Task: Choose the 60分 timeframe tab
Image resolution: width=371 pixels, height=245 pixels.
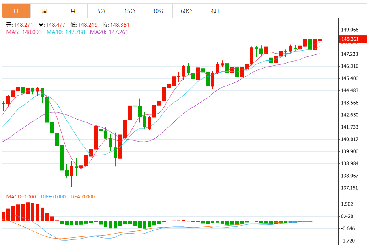Action: [187, 11]
